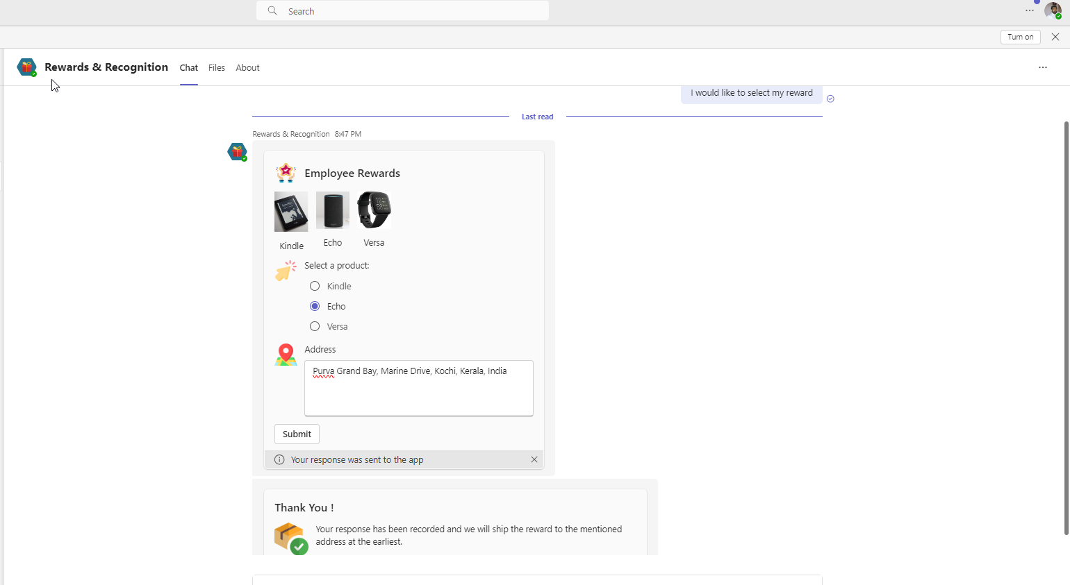Image resolution: width=1070 pixels, height=585 pixels.
Task: Click the Kindle product image
Action: click(291, 212)
